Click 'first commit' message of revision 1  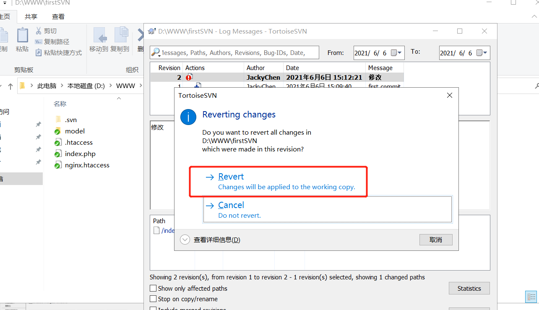[384, 86]
